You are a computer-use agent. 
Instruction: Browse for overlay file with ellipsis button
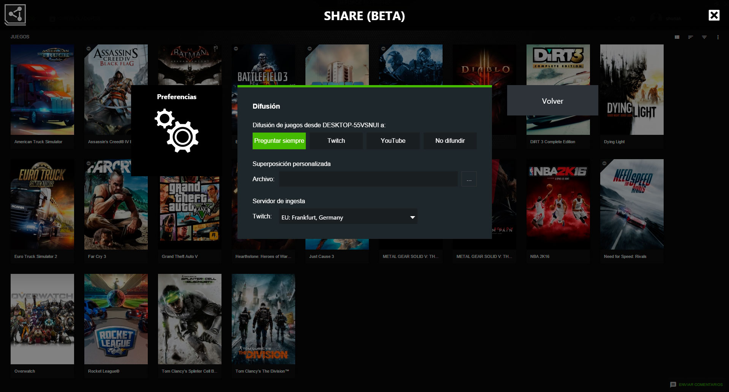(x=469, y=179)
